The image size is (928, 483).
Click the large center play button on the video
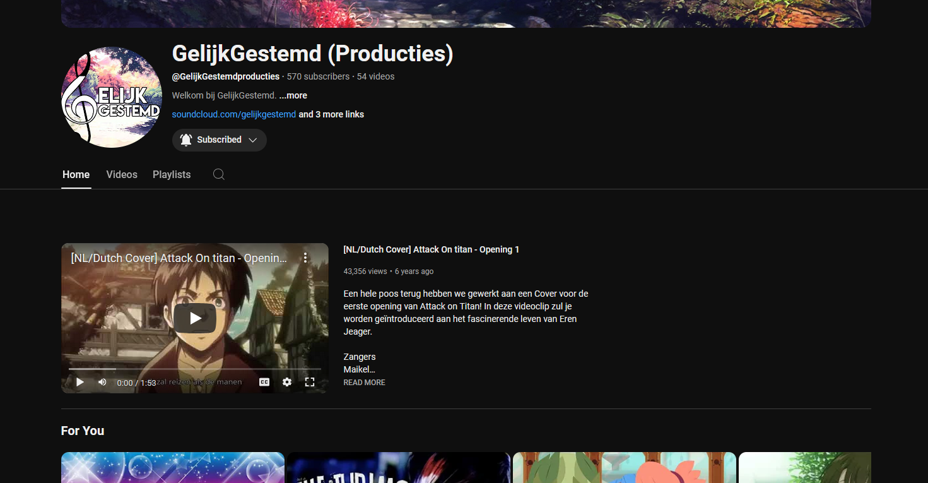(195, 318)
